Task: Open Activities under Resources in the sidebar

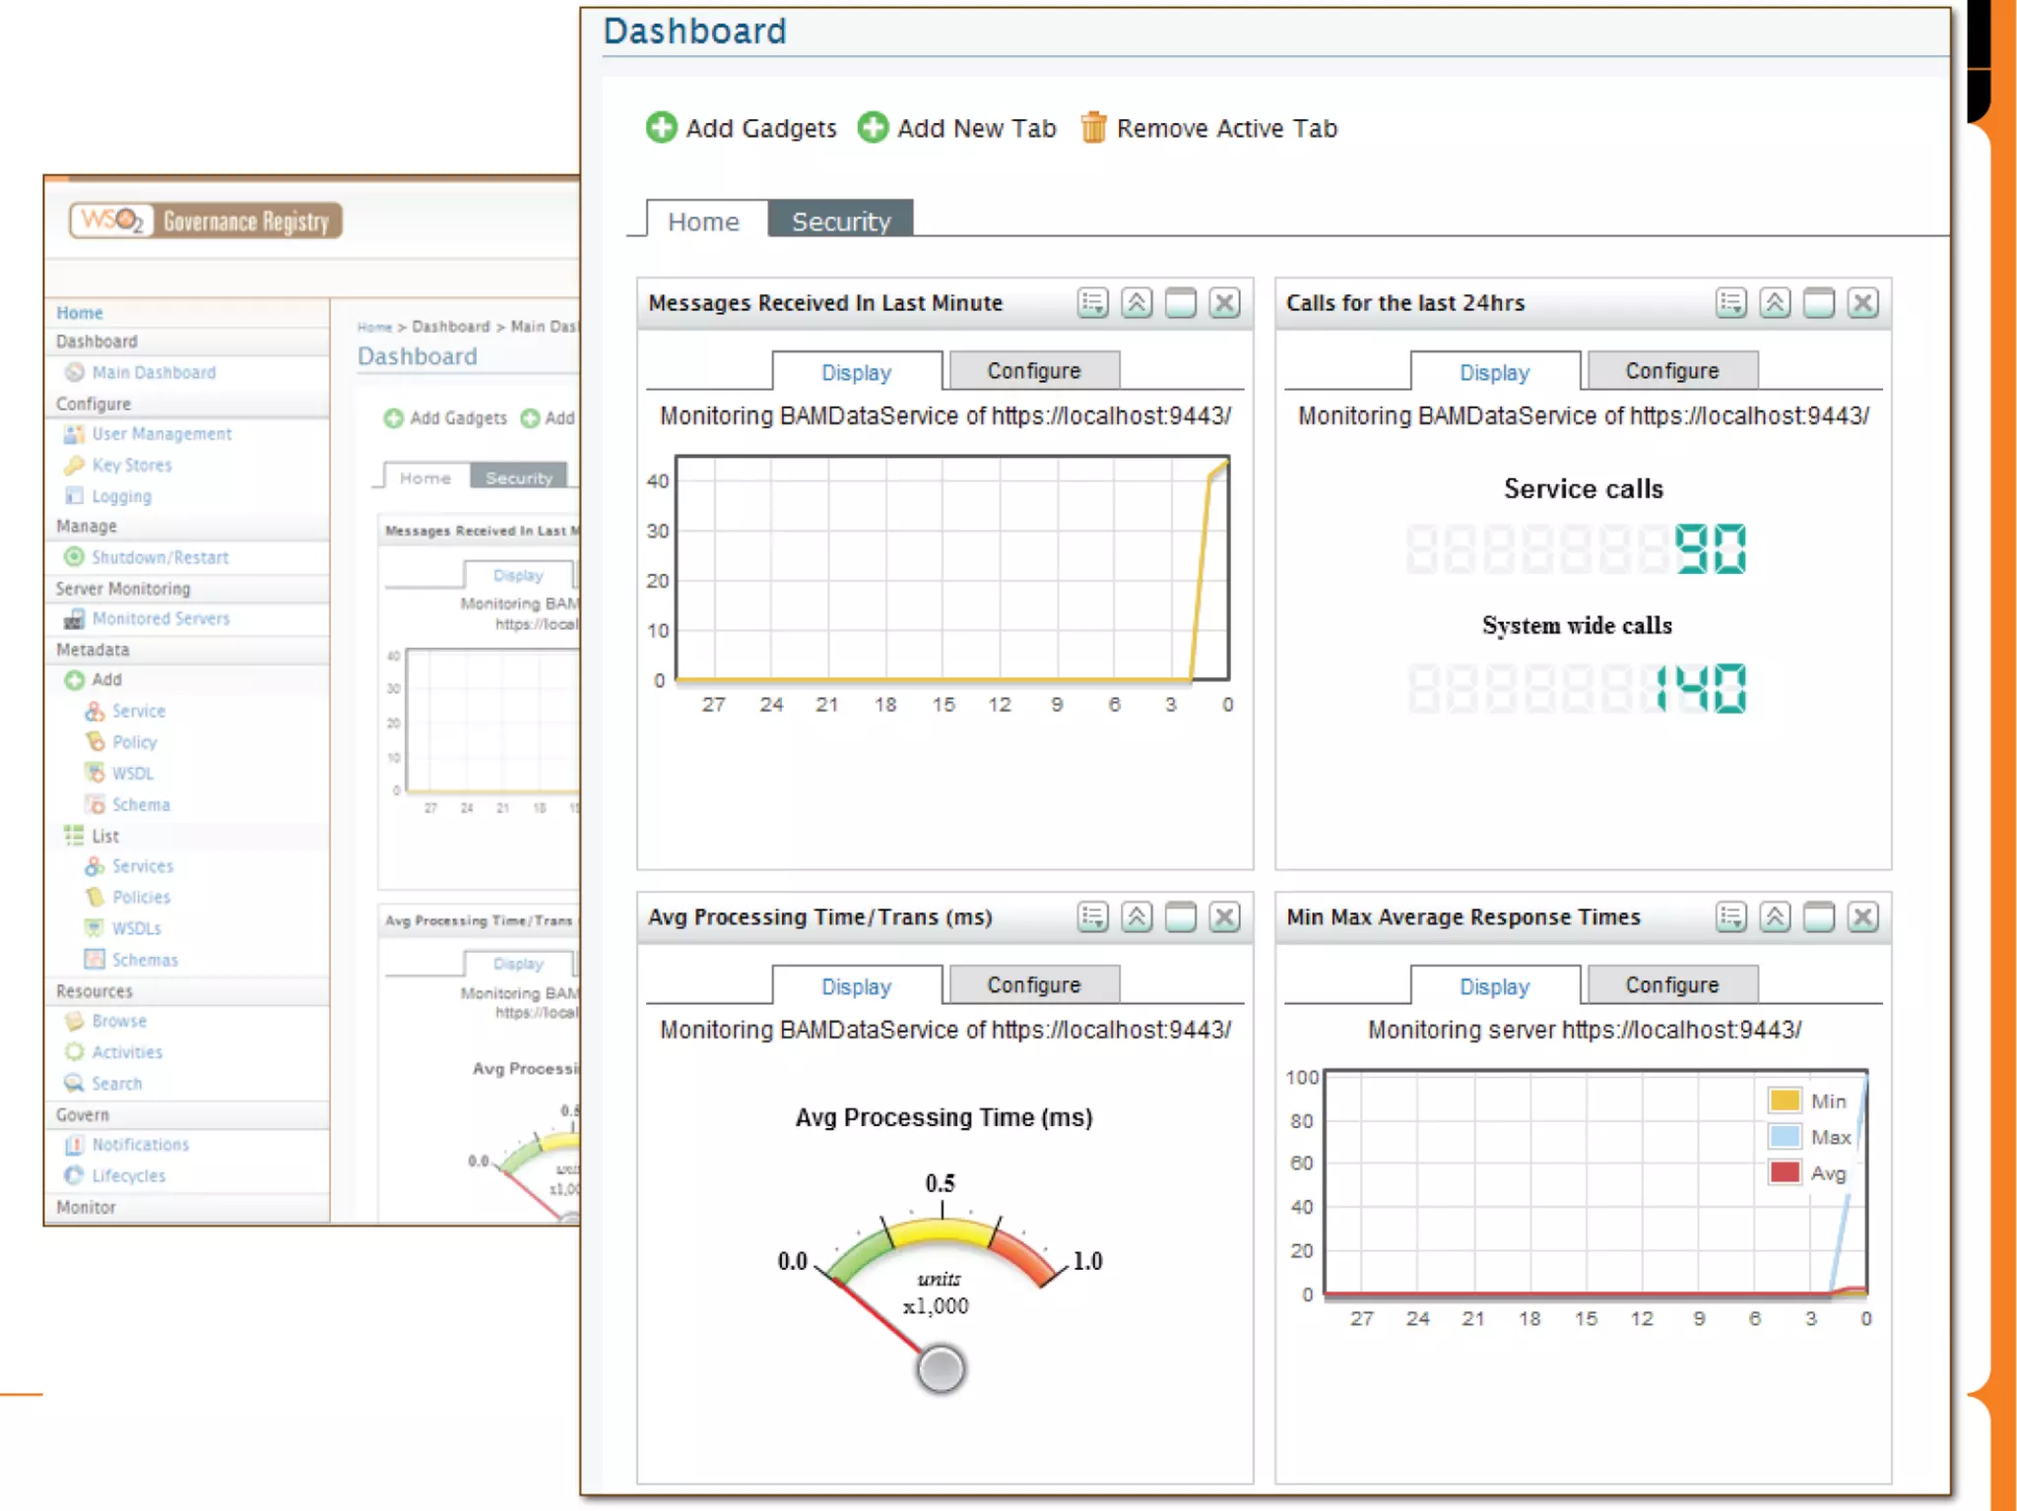Action: (x=127, y=1052)
